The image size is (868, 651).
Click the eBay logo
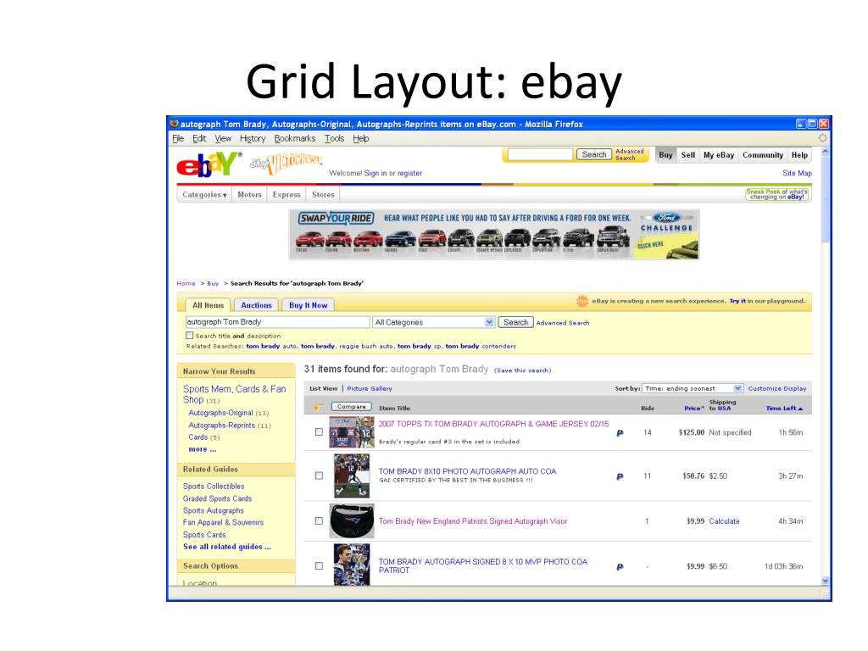pyautogui.click(x=209, y=164)
